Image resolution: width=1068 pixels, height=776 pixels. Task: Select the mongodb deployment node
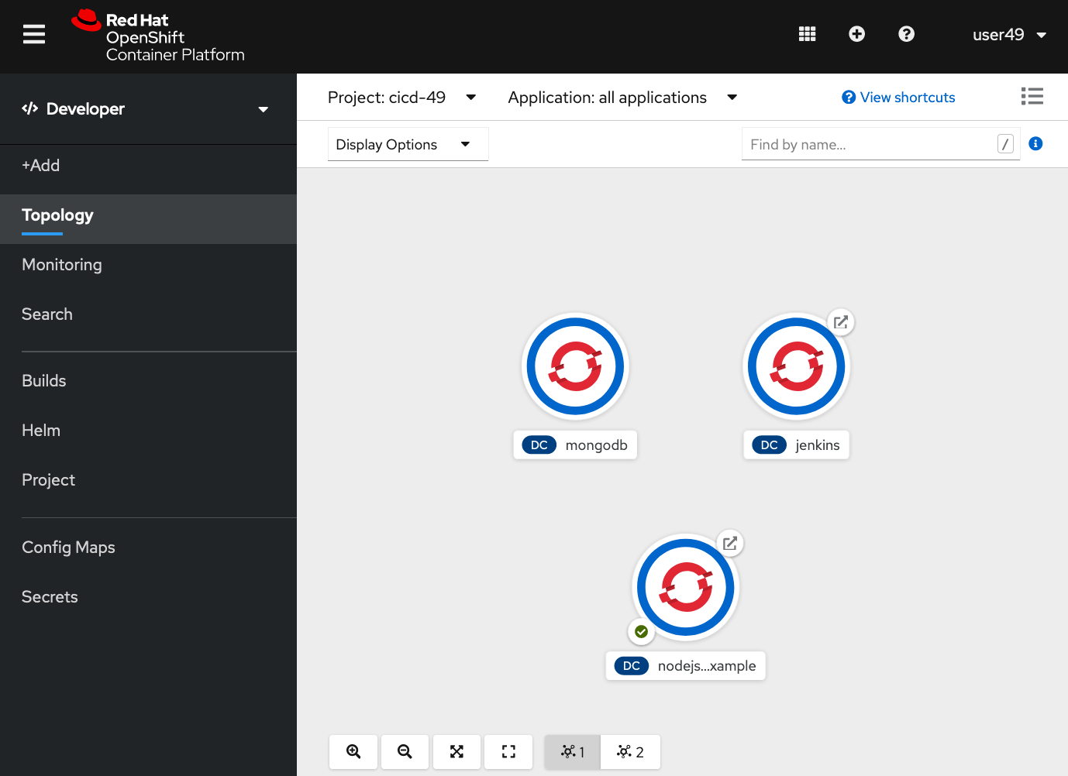(575, 366)
